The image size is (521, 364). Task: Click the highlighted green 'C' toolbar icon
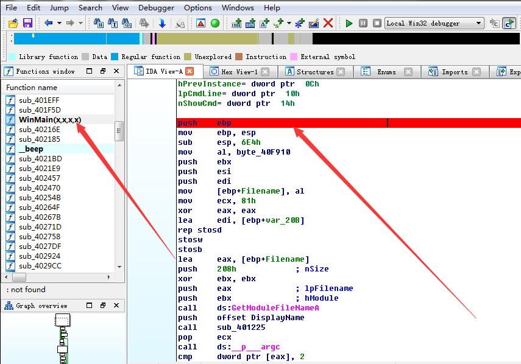tap(509, 23)
